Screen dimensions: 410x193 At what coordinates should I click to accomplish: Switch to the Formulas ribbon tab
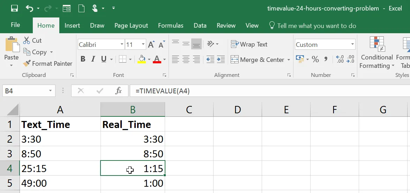click(171, 26)
